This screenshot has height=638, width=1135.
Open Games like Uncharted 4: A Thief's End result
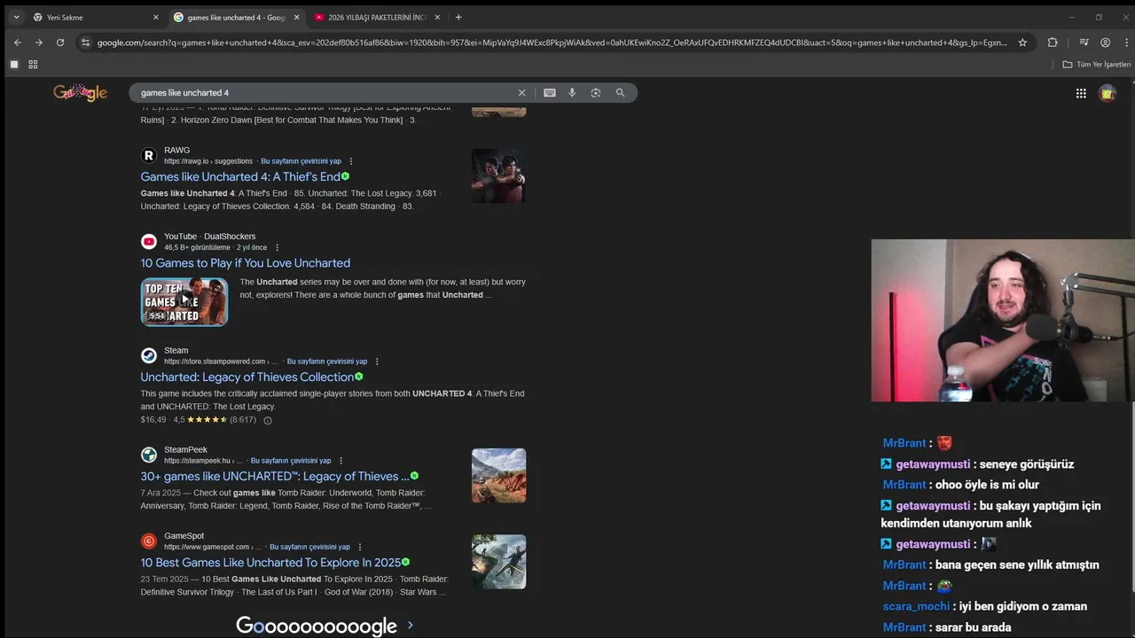[x=240, y=176]
